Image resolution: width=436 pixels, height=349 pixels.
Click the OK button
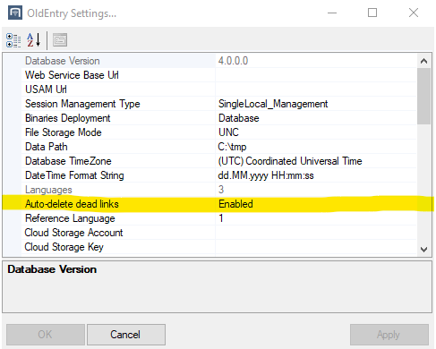(46, 335)
